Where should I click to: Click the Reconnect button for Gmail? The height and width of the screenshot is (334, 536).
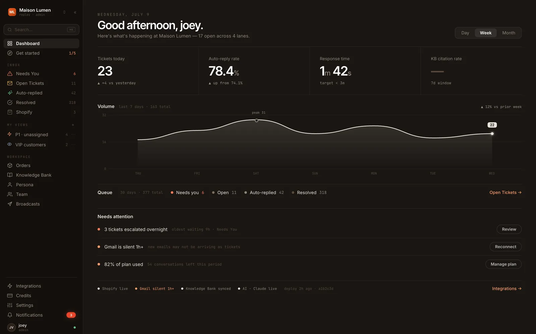point(506,247)
